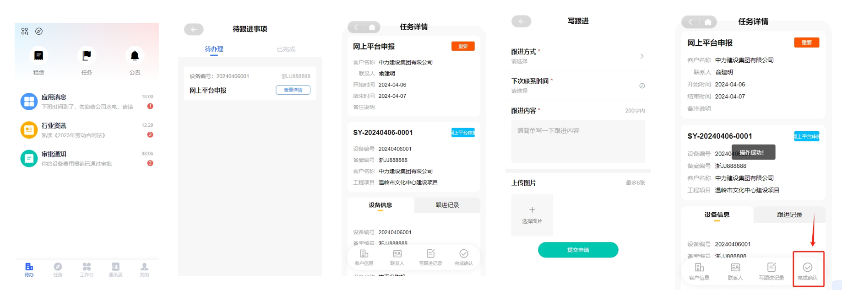The image size is (842, 290).
Task: Open the 下次联系时间 time picker
Action: tap(642, 86)
